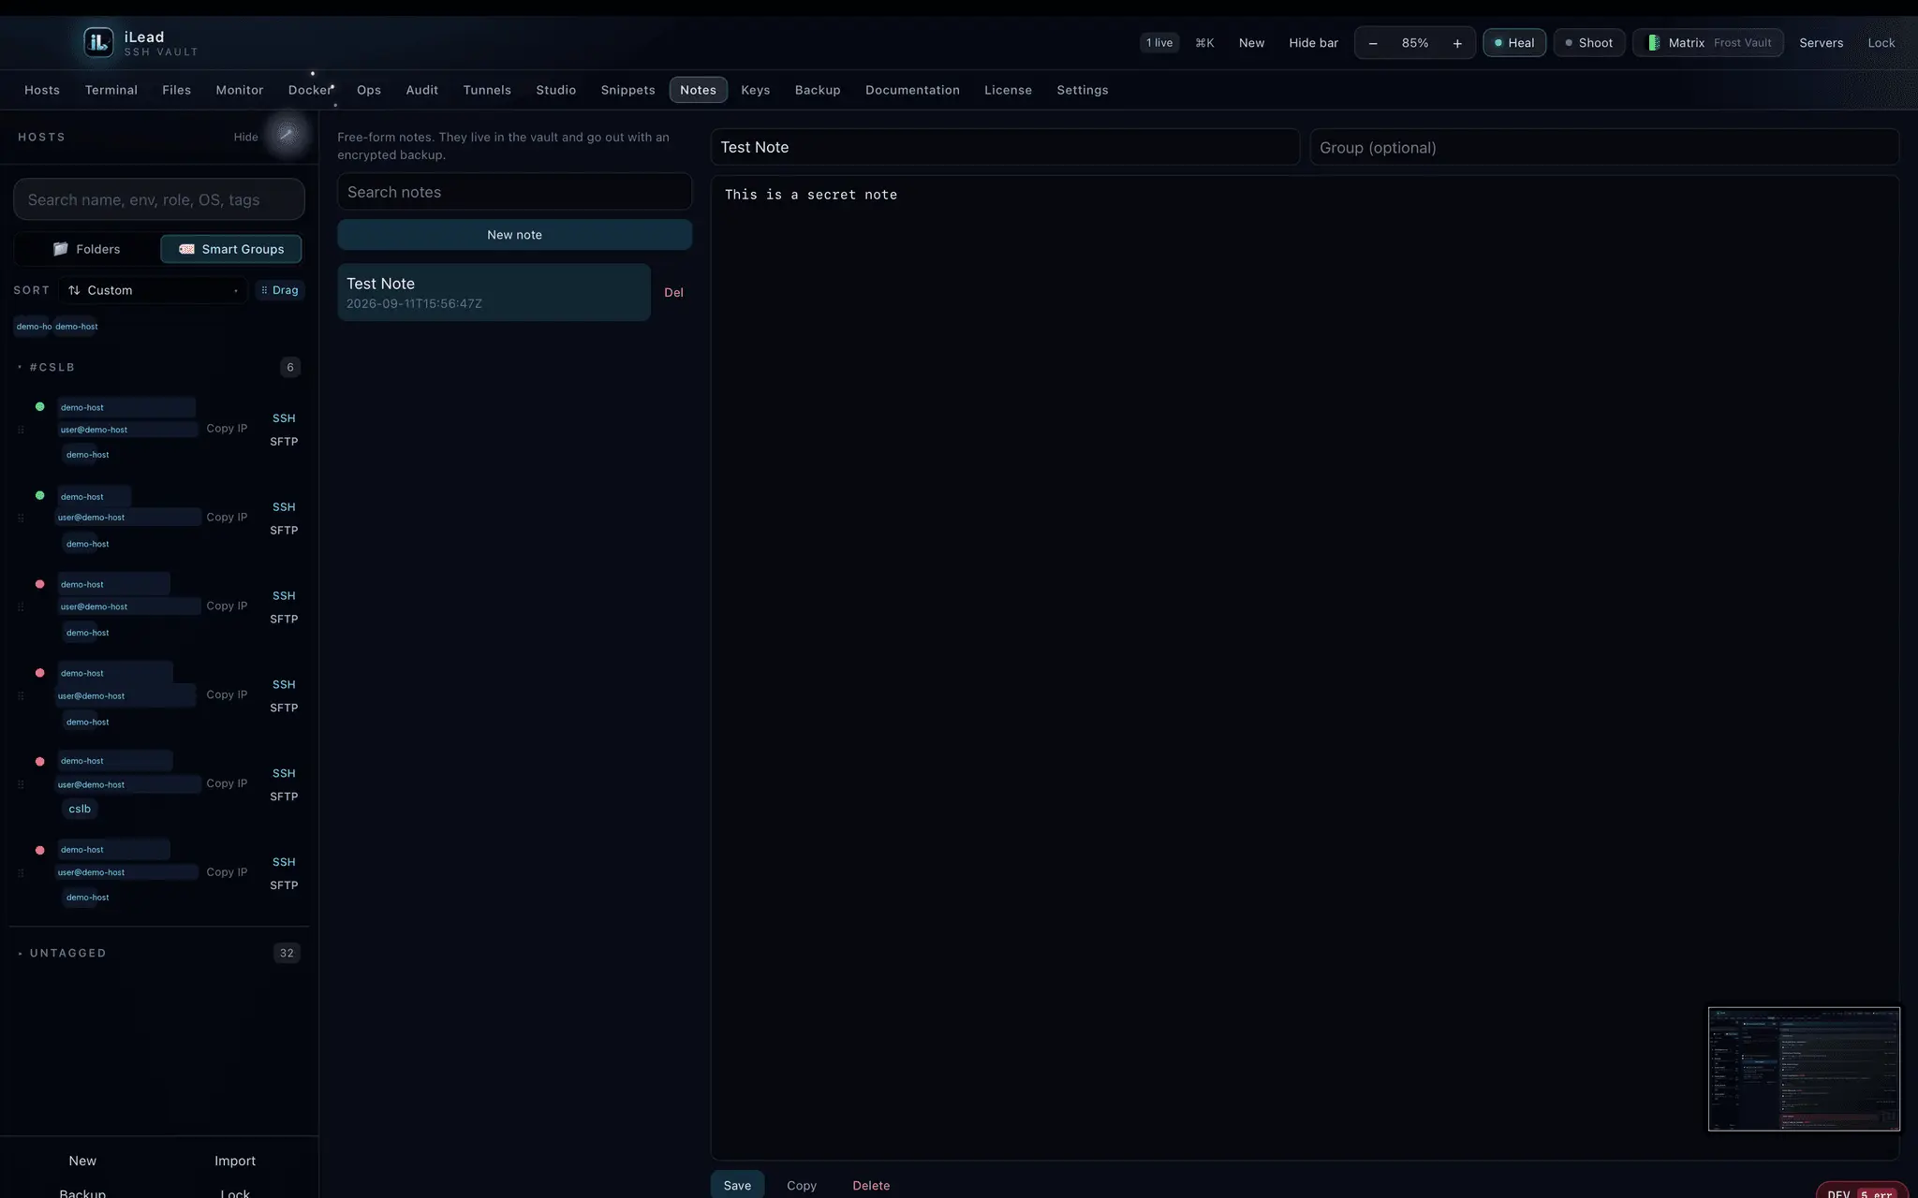Click the 85% zoom level value
1918x1198 pixels.
[x=1415, y=43]
